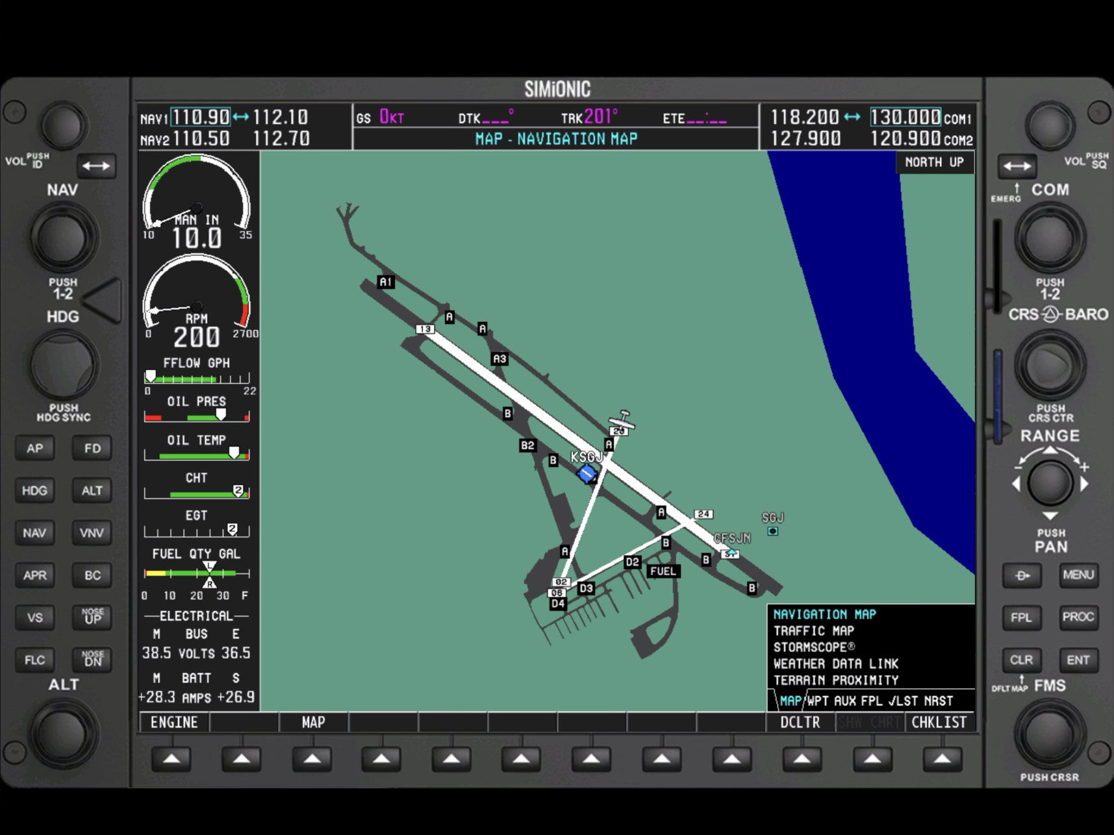The image size is (1114, 835).
Task: Select Traffic Map in page list
Action: 813,630
